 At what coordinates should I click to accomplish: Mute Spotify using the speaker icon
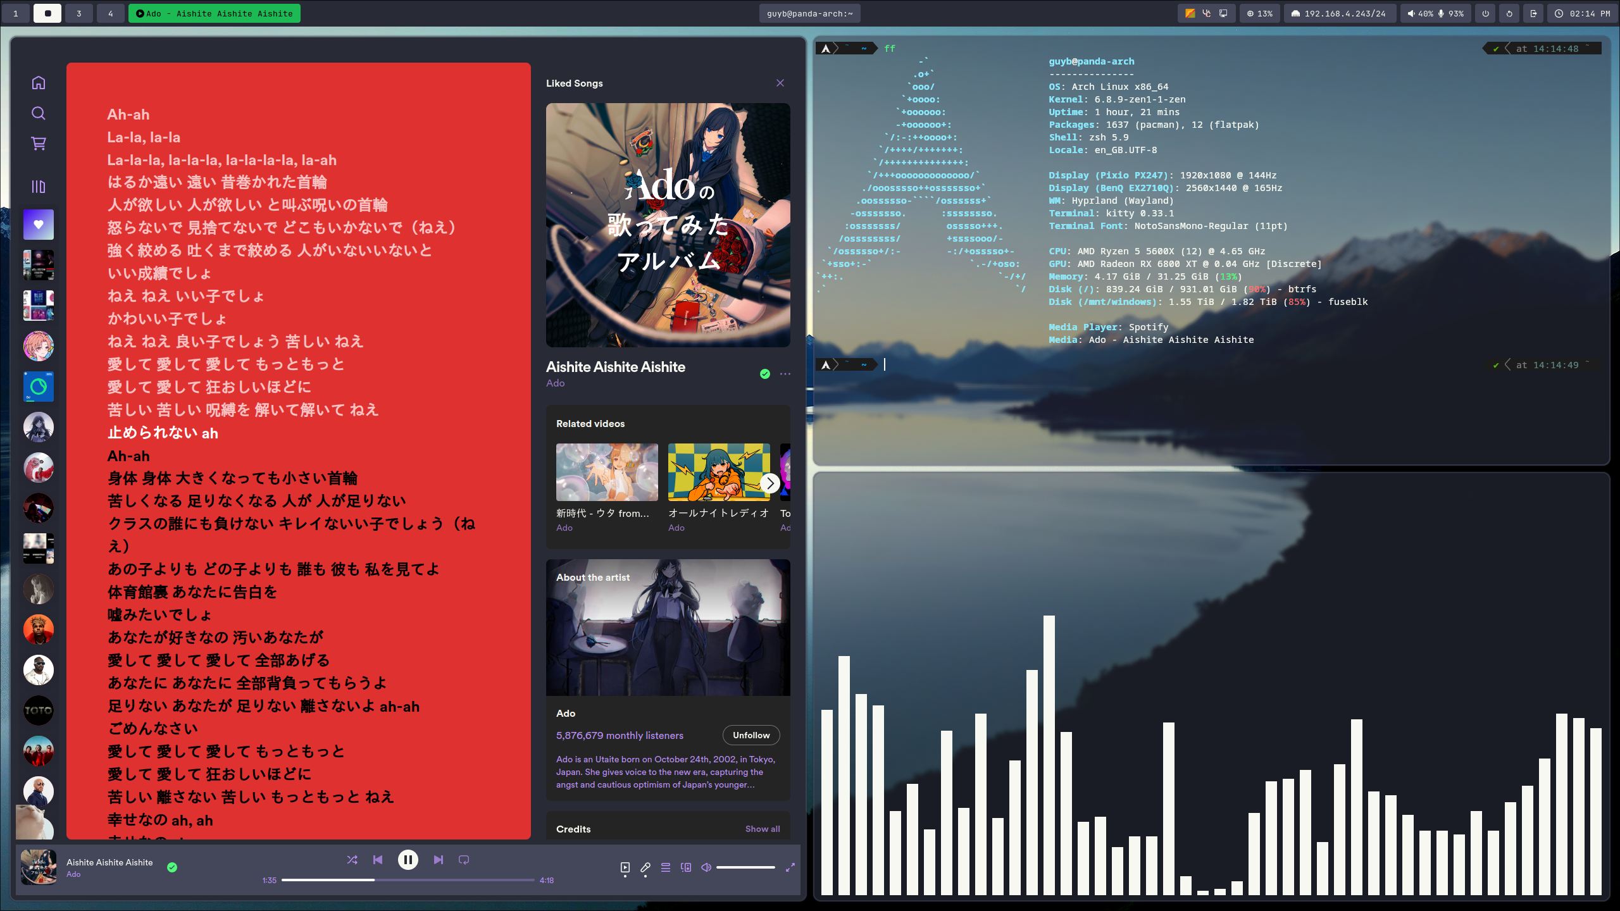click(x=706, y=867)
